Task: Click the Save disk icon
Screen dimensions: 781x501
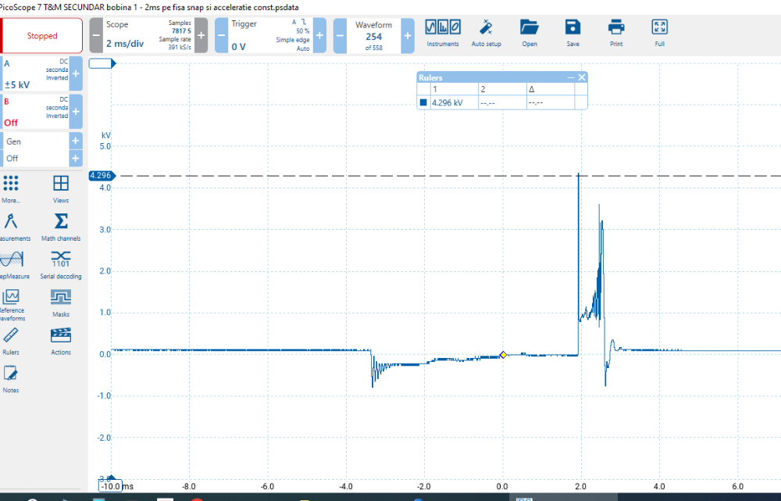Action: 572,32
